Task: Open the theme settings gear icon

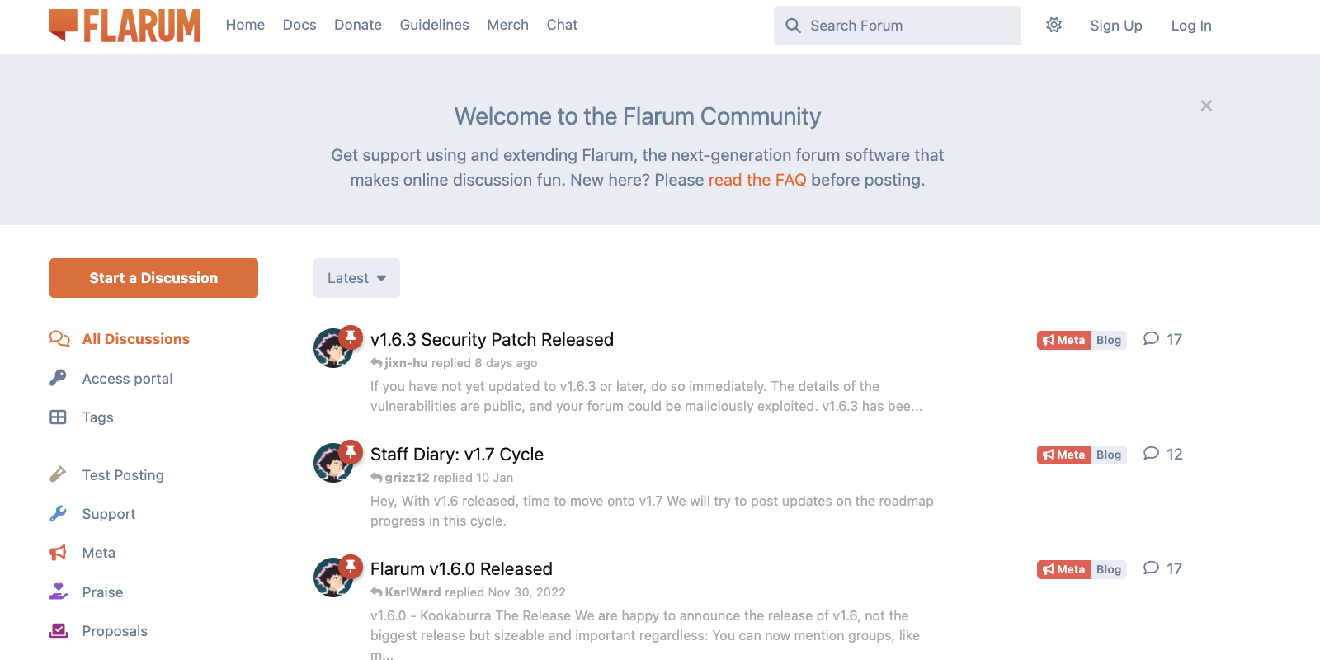Action: (1054, 26)
